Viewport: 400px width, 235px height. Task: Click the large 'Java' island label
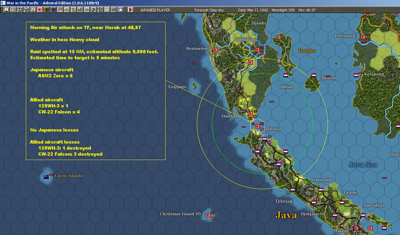(x=286, y=215)
